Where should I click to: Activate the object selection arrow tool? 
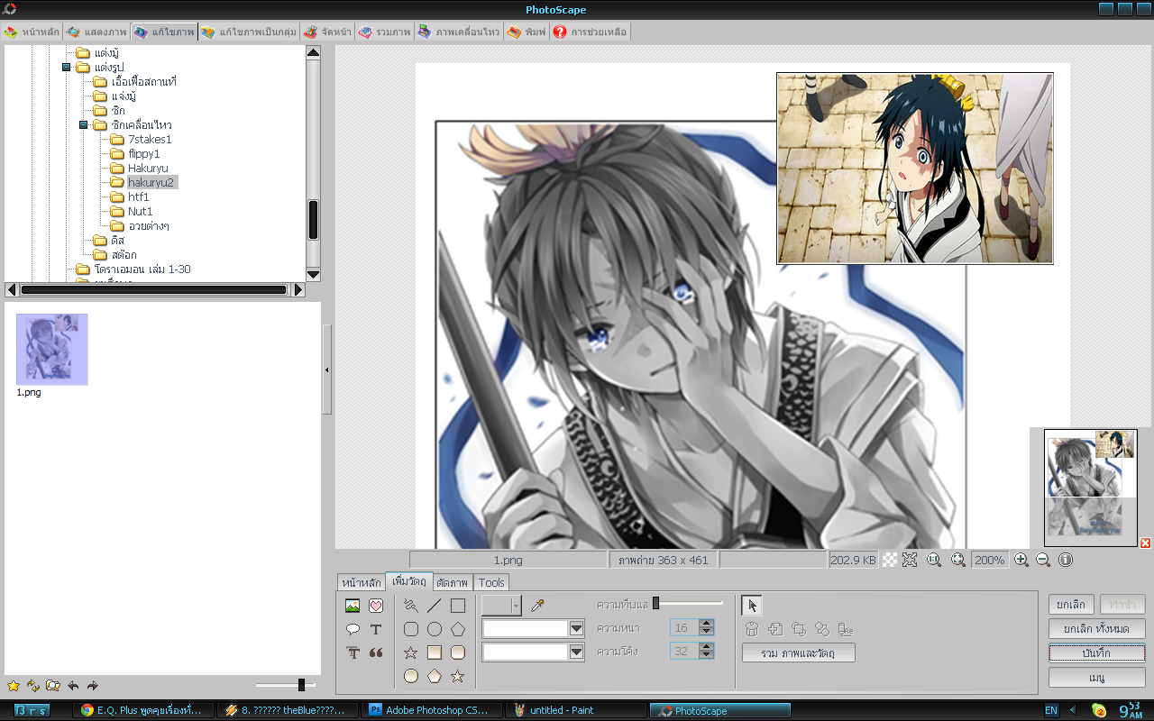point(752,606)
